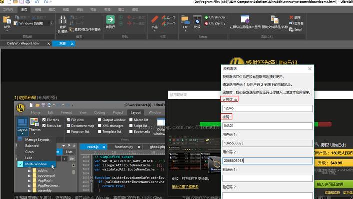This screenshot has width=353, height=199.
Task: Expand the AppPatch folder in the preview tree
Action: pos(29,181)
